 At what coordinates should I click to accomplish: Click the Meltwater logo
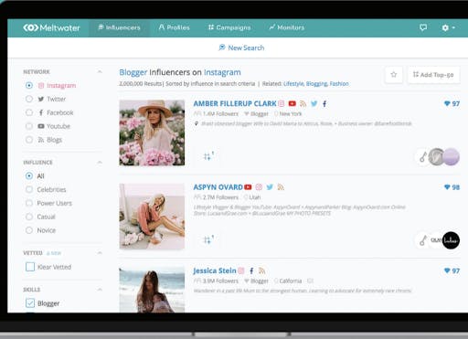point(51,27)
